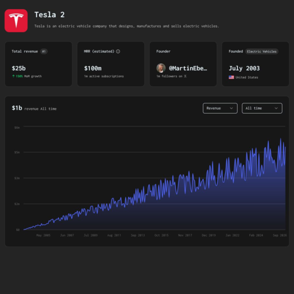Click the May 2005 axis label
The width and height of the screenshot is (294, 294).
pos(43,235)
